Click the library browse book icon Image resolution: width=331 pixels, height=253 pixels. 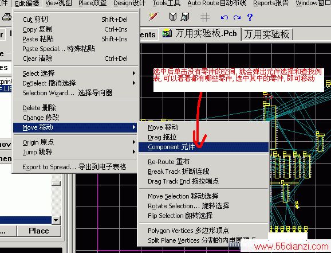point(185,17)
